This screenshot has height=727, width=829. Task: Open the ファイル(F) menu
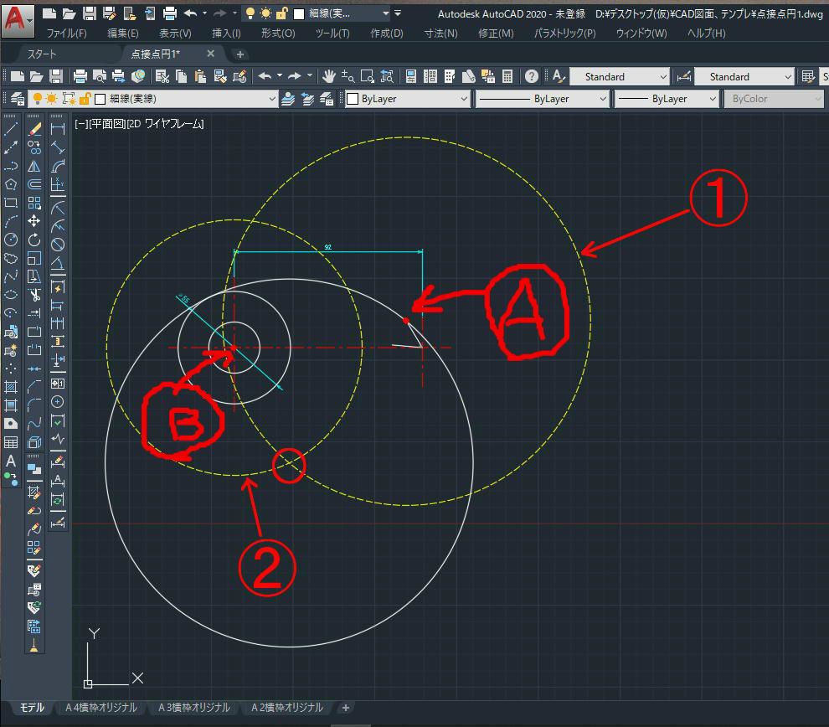click(67, 34)
